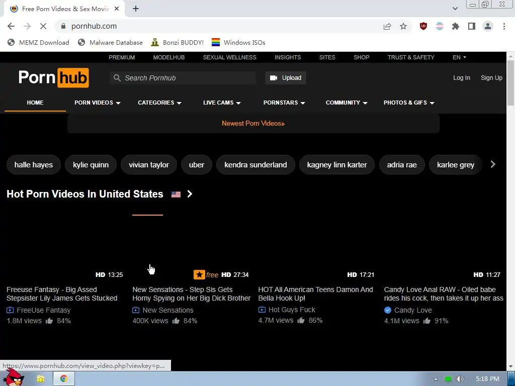Open the SHOP top menu item
The image size is (515, 386).
click(x=361, y=57)
